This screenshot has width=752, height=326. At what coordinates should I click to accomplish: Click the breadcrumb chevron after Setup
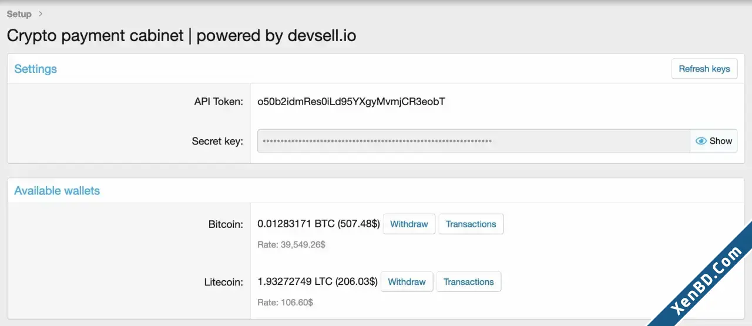point(41,14)
